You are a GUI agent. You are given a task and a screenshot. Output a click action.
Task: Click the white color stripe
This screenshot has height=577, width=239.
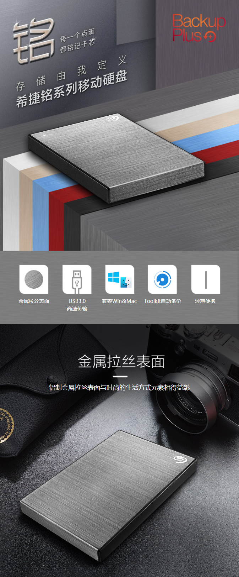point(11,205)
